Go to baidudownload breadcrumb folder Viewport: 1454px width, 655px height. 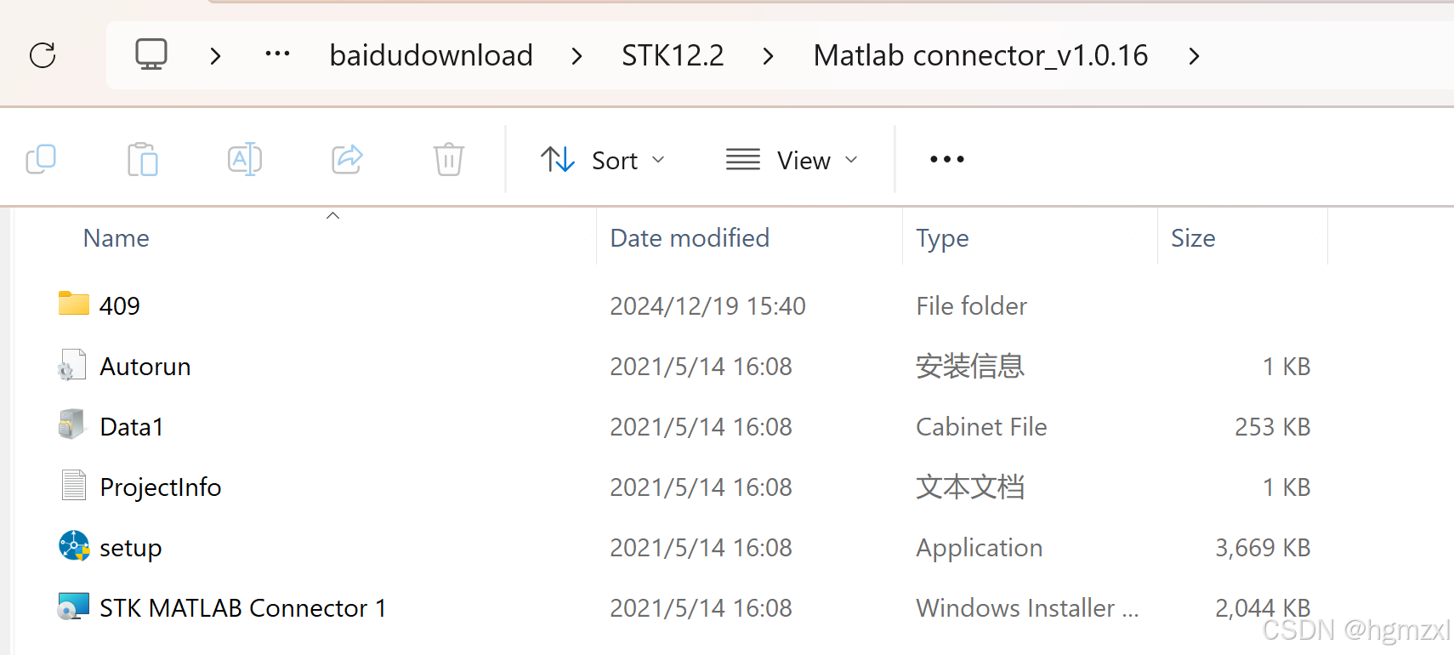(431, 55)
